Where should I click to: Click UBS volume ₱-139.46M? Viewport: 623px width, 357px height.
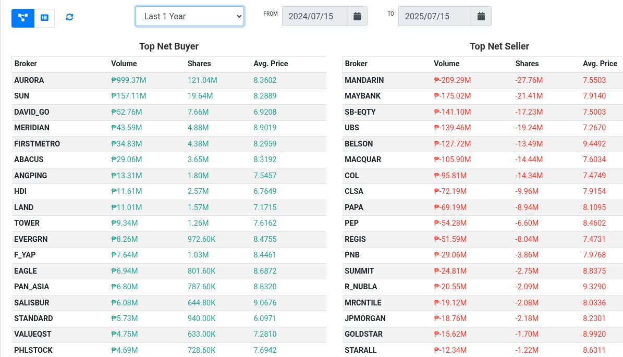pyautogui.click(x=453, y=128)
